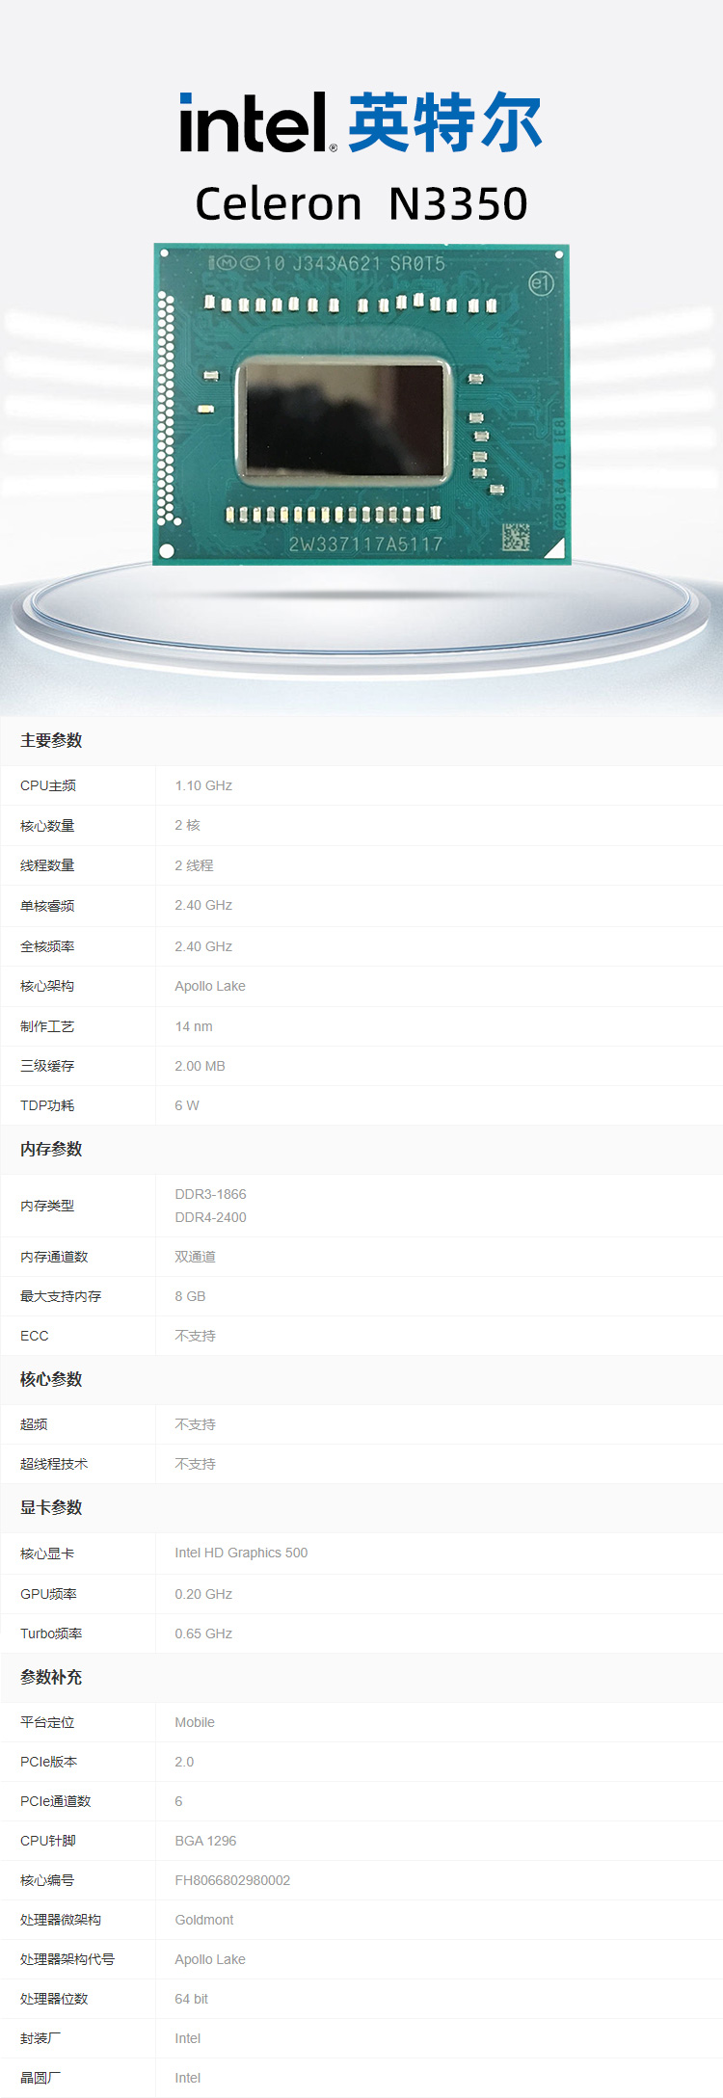This screenshot has height=2098, width=723.
Task: Click the TDP功耗 label
Action: click(47, 1105)
